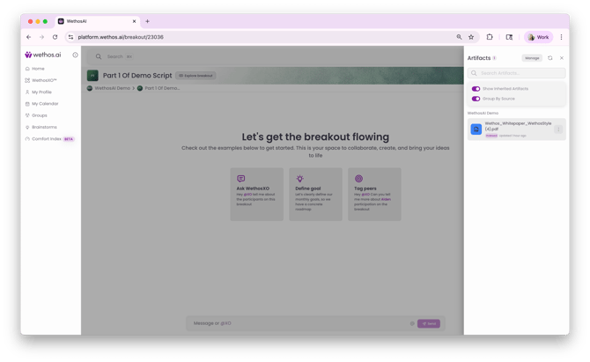
Task: Click the browser reload page icon
Action: [x=55, y=37]
